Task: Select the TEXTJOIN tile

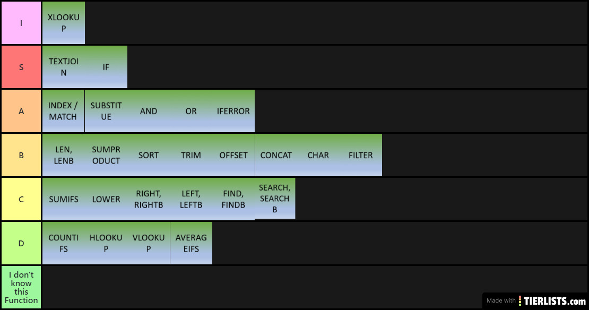Action: [x=64, y=67]
